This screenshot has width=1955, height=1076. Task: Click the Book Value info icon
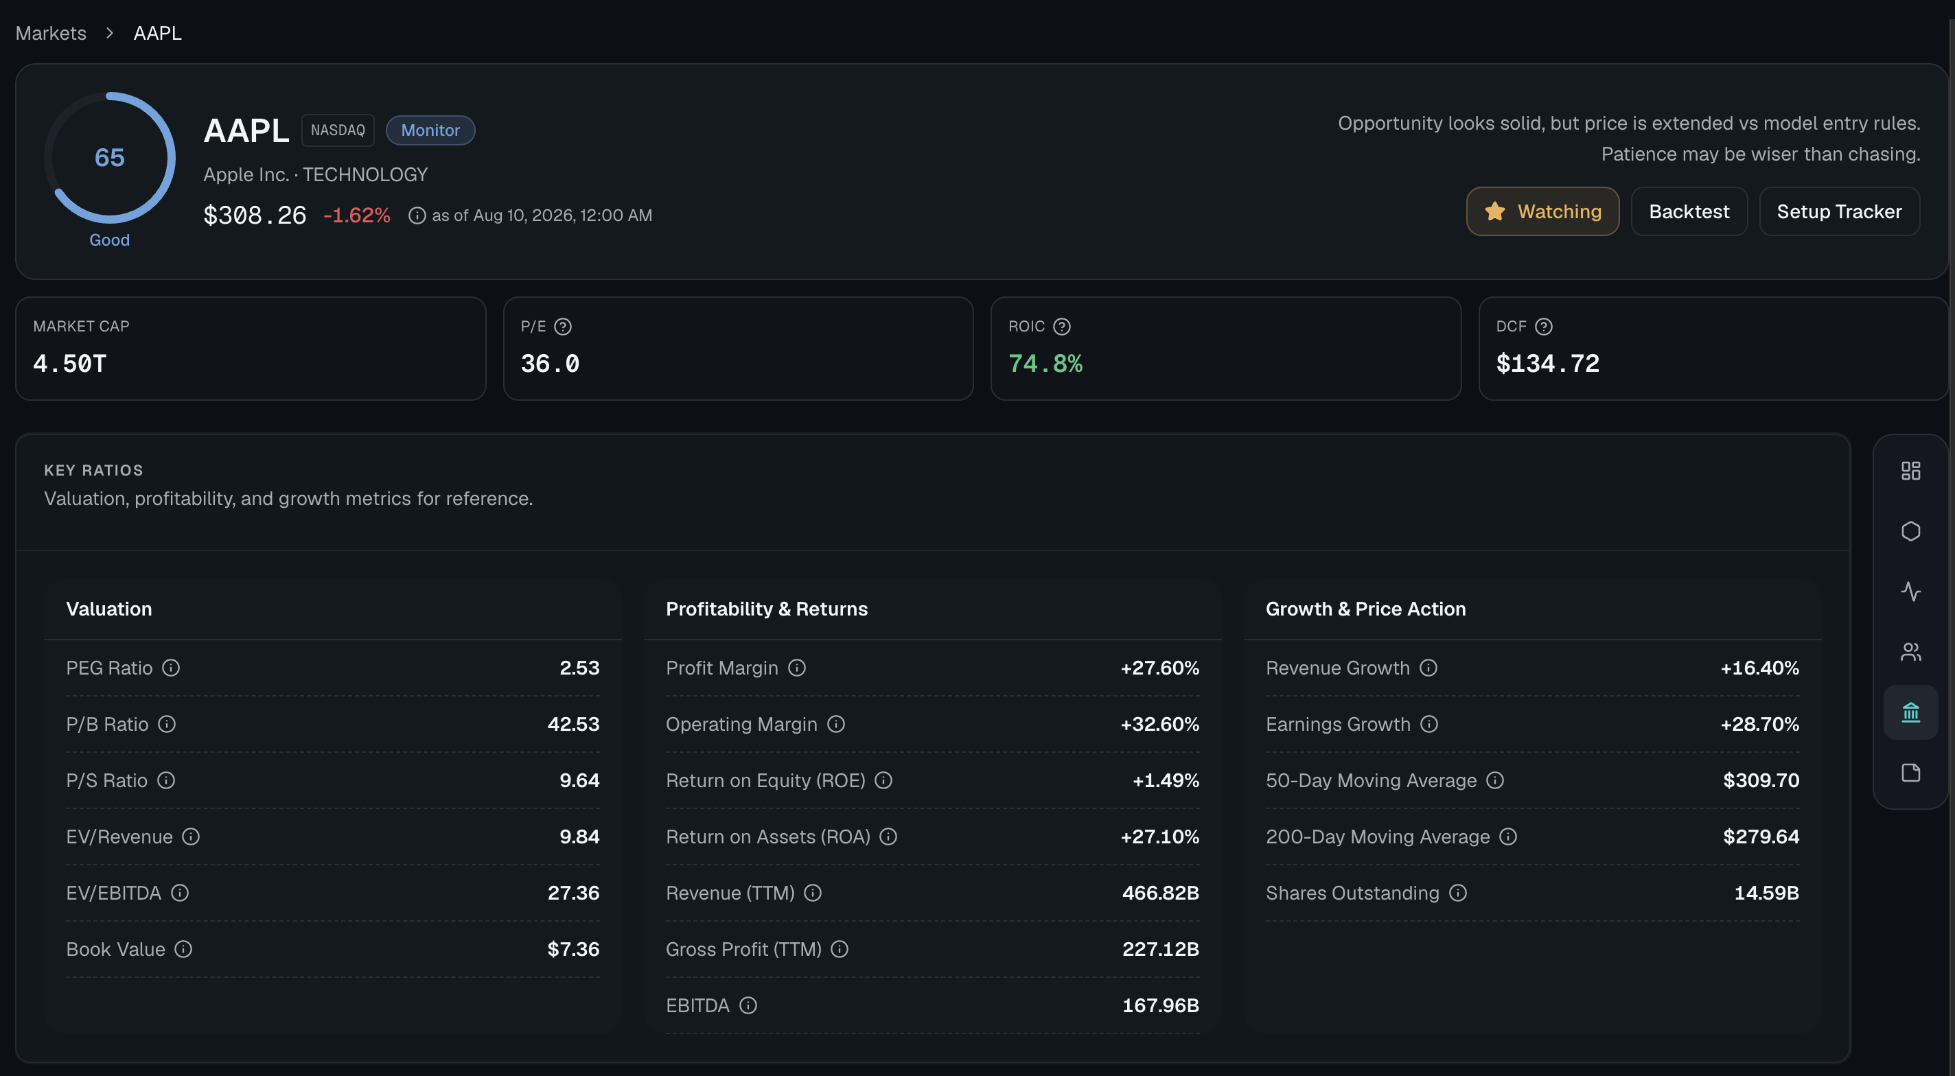click(184, 948)
